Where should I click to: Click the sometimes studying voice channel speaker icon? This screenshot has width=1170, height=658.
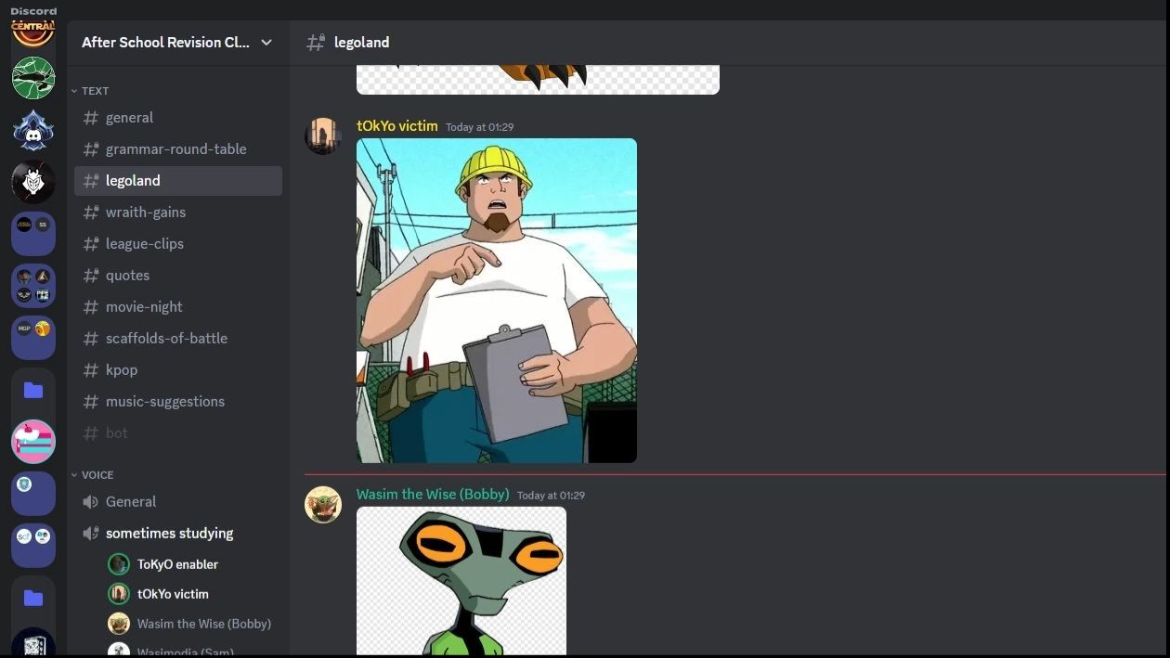tap(90, 533)
